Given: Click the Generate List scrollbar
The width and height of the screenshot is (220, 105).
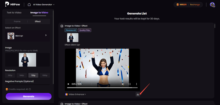Looking at the screenshot, I should 215,26.
